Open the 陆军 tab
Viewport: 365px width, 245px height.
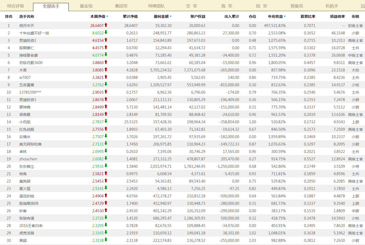[x=262, y=6]
